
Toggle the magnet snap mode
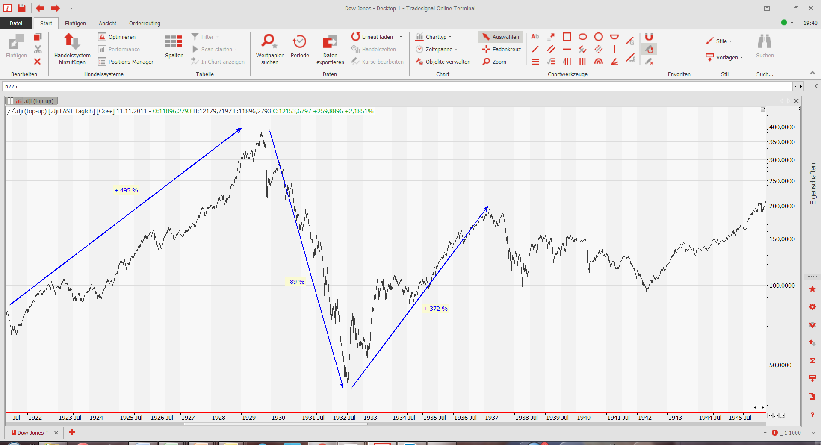point(649,37)
